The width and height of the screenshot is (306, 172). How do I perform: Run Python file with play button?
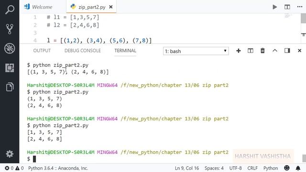tap(275, 7)
